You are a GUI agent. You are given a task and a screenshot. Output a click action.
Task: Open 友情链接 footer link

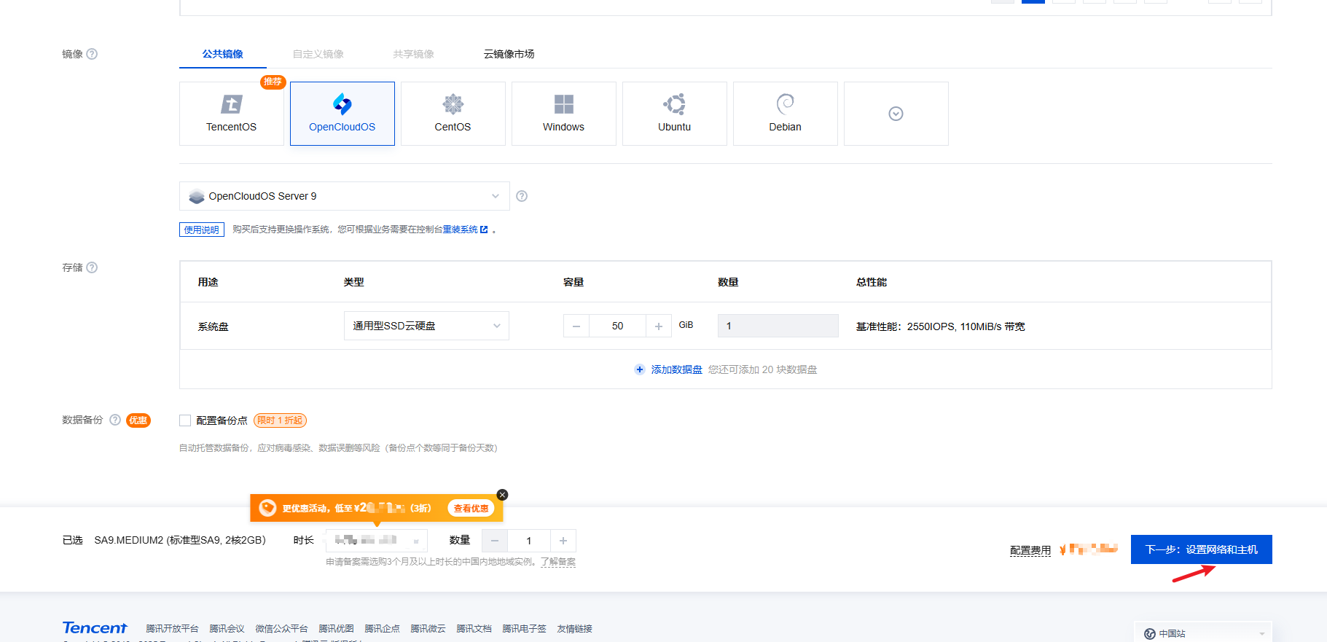click(x=574, y=628)
